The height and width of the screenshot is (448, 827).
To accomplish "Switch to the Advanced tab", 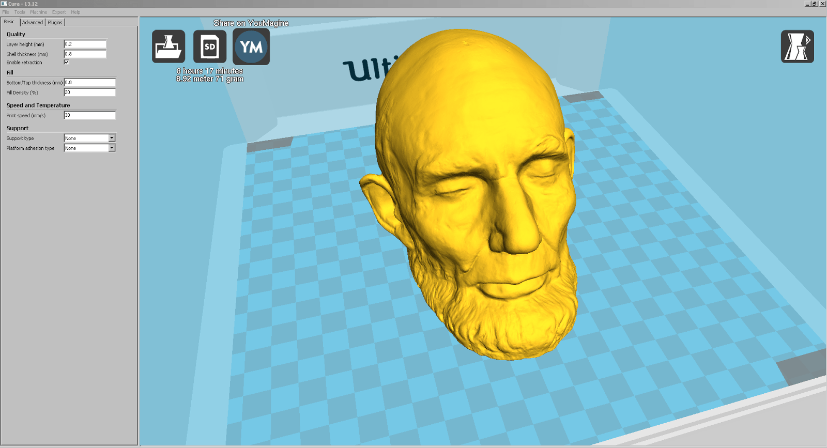I will click(x=33, y=22).
